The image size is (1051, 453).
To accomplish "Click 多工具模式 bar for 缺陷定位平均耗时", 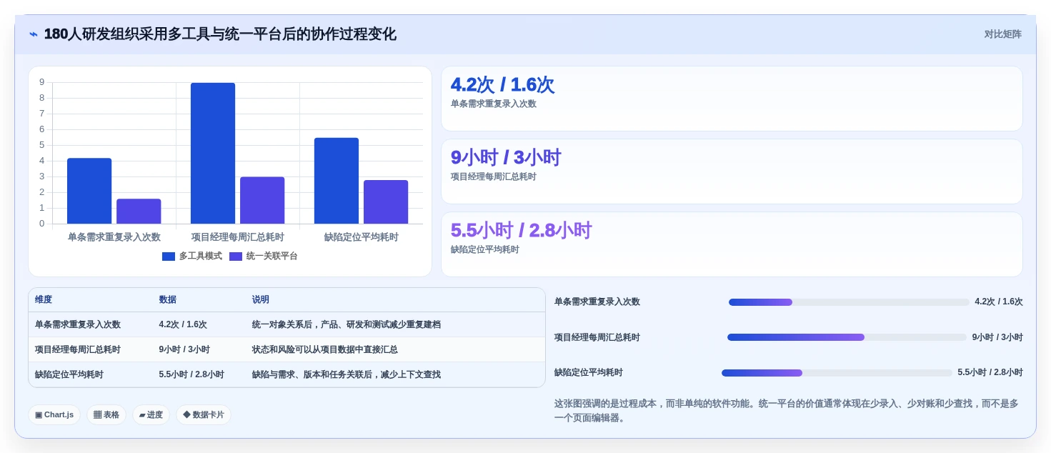I will [337, 181].
